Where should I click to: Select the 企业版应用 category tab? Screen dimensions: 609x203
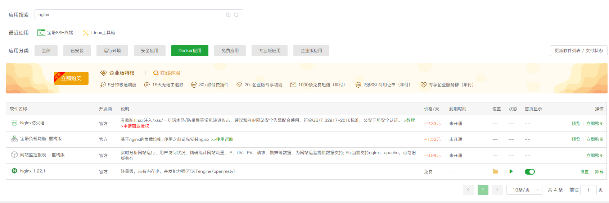[x=311, y=51]
